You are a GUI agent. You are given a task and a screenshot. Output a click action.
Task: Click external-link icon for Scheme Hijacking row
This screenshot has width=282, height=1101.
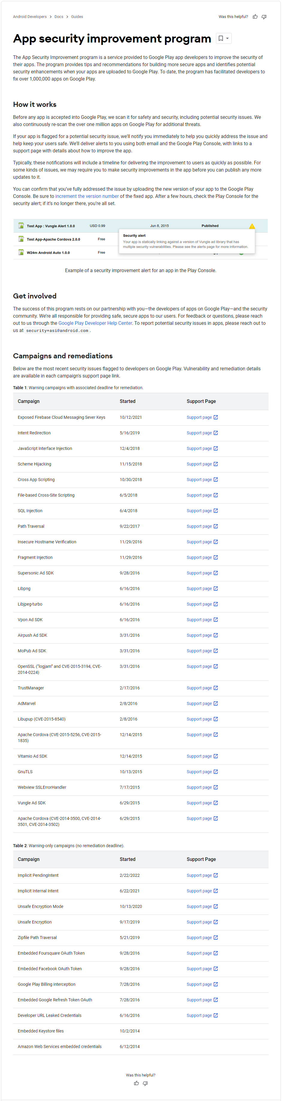point(216,464)
